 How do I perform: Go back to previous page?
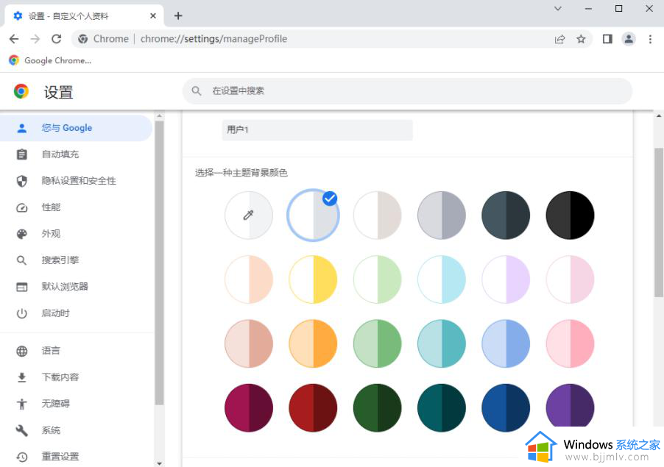tap(14, 39)
